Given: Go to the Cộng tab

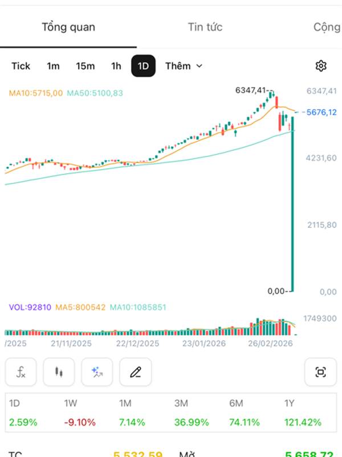Looking at the screenshot, I should tap(327, 27).
